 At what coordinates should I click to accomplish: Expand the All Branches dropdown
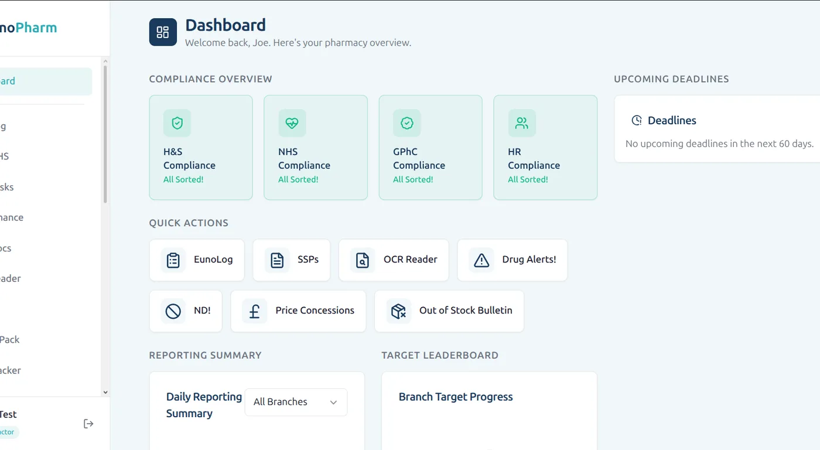tap(296, 402)
